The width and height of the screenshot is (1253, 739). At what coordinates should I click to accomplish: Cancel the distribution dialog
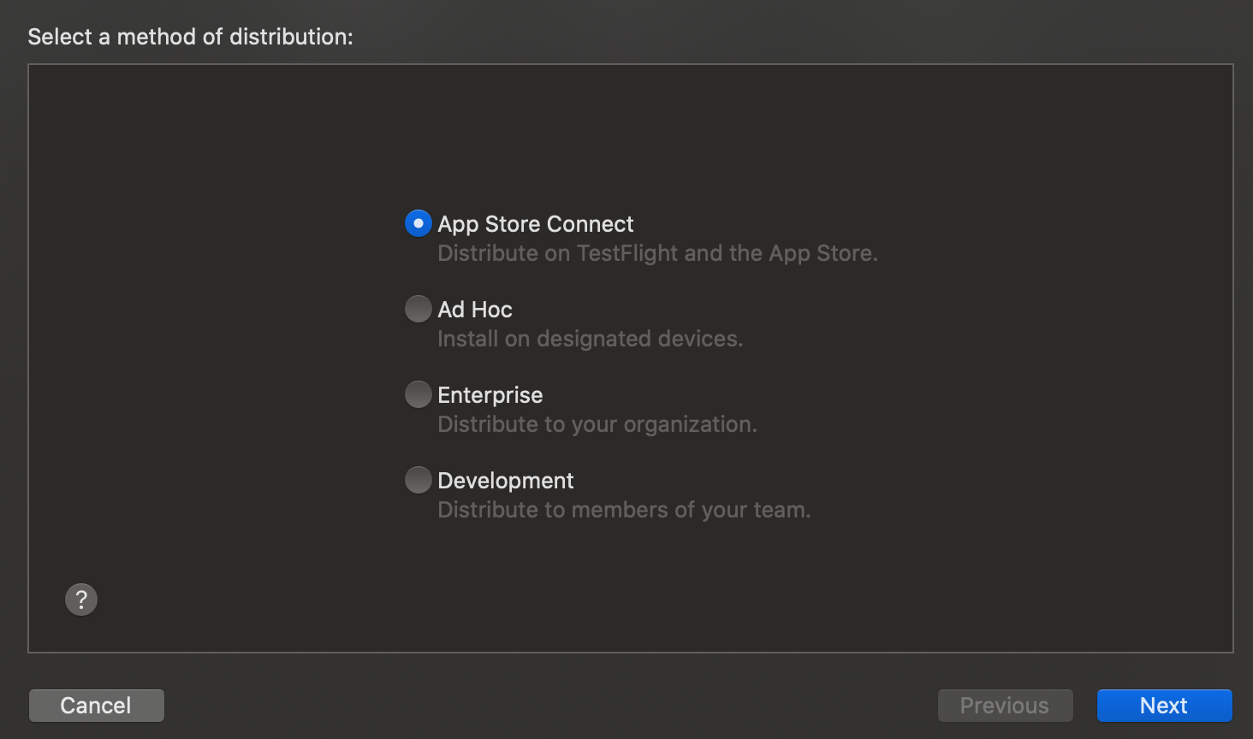coord(96,706)
